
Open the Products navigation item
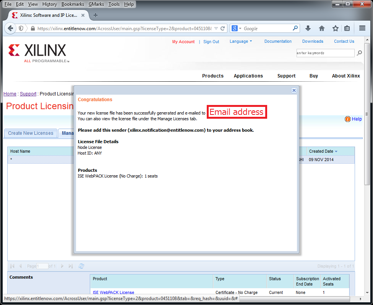pyautogui.click(x=213, y=76)
